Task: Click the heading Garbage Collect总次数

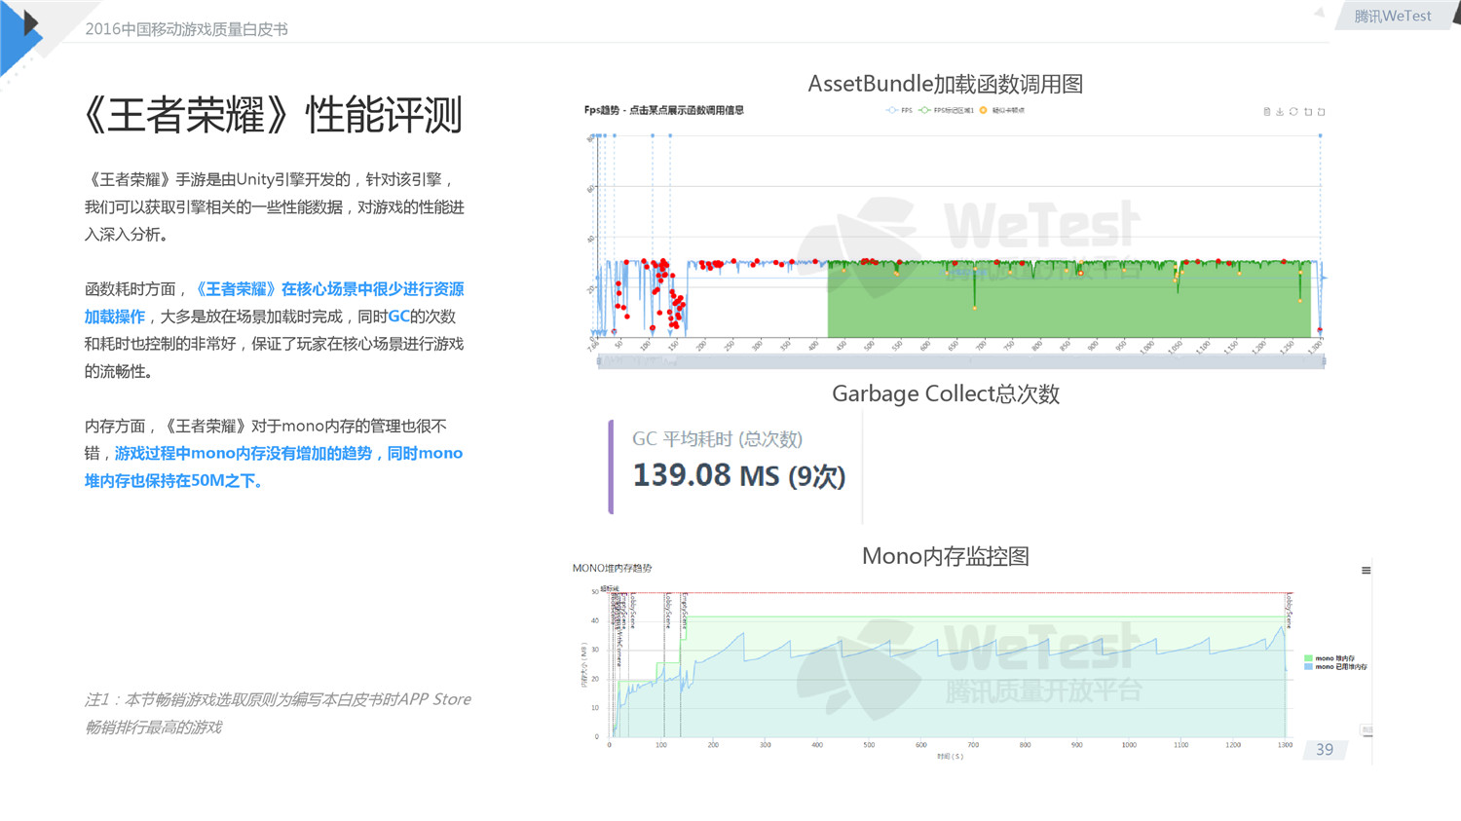Action: (x=945, y=393)
